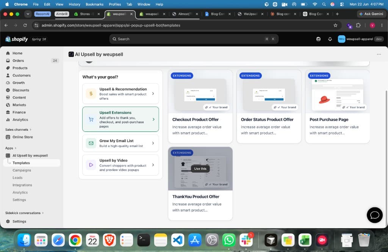
Task: Open Visual Studio Code from Dock
Action: point(178,240)
